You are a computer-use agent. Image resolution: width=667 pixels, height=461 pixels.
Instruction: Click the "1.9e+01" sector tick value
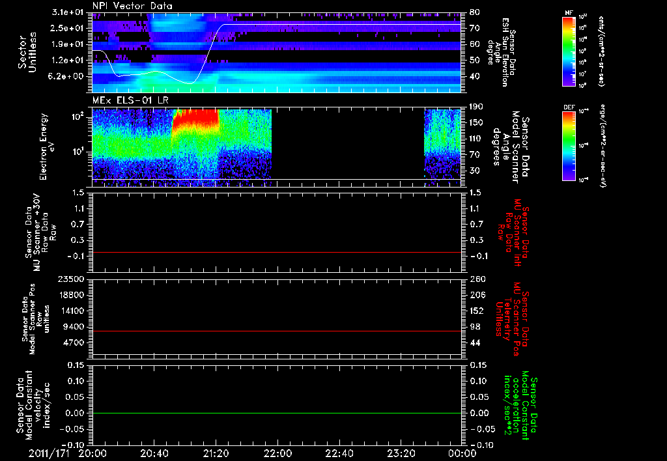67,44
